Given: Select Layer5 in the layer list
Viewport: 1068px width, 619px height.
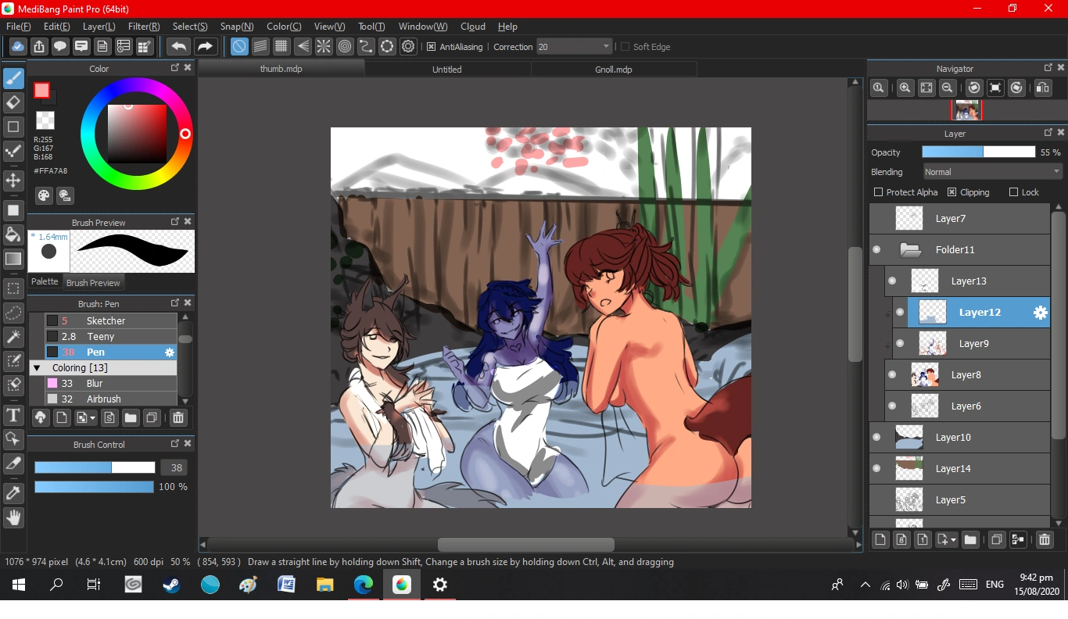Looking at the screenshot, I should (x=959, y=500).
